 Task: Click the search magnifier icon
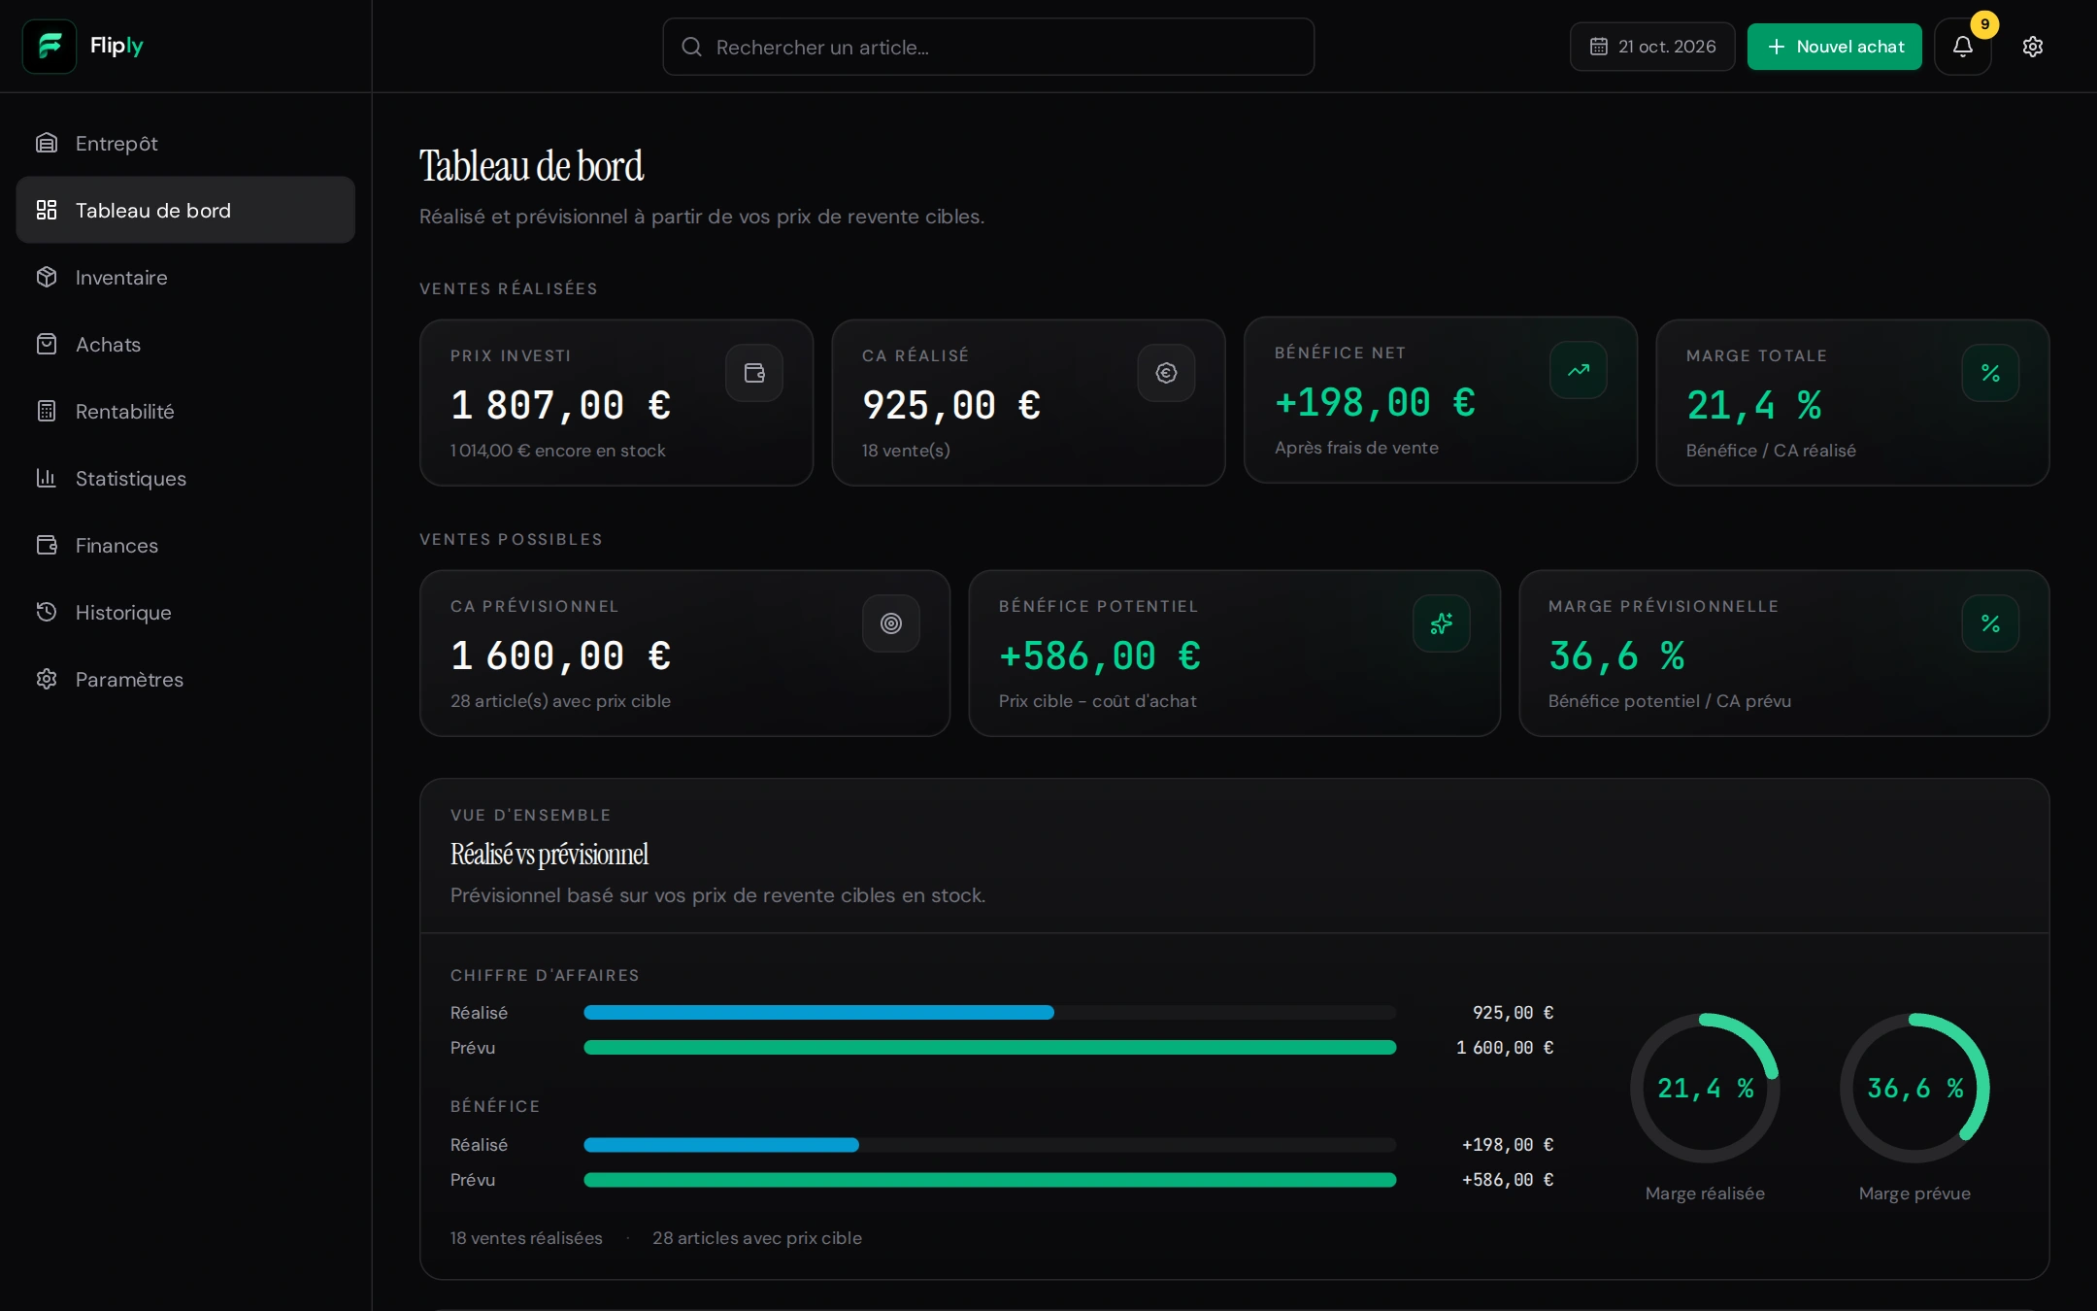pos(691,47)
